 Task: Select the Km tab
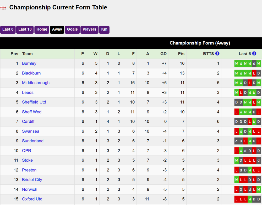tap(104, 29)
